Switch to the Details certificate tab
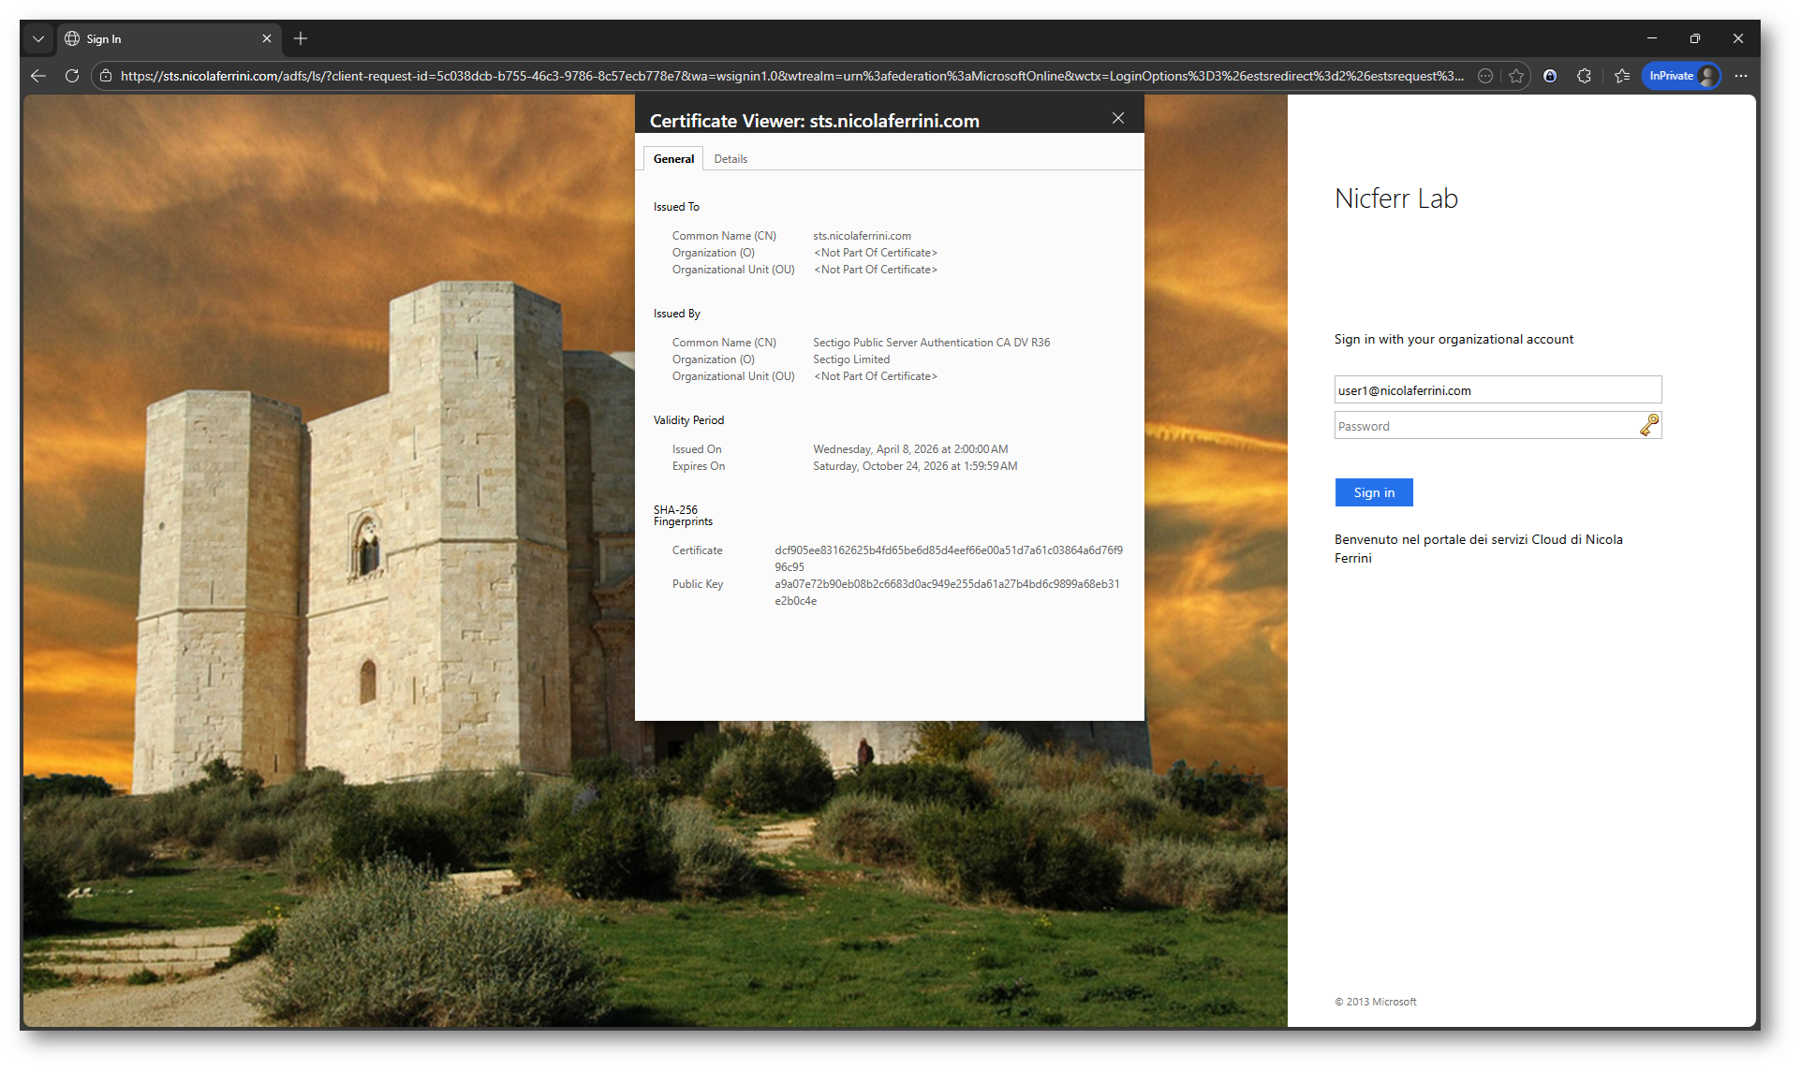1800x1070 pixels. tap(730, 159)
